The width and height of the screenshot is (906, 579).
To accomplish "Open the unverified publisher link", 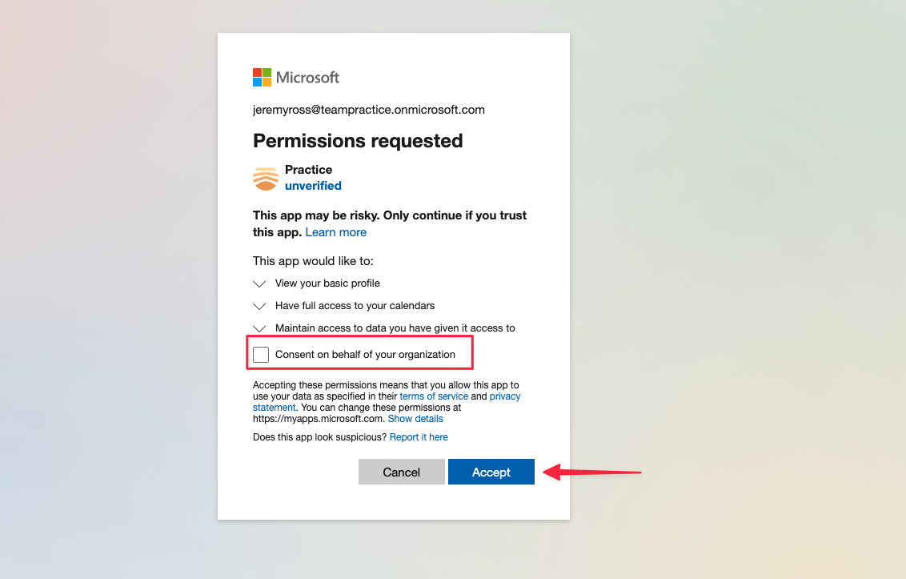I will (313, 186).
